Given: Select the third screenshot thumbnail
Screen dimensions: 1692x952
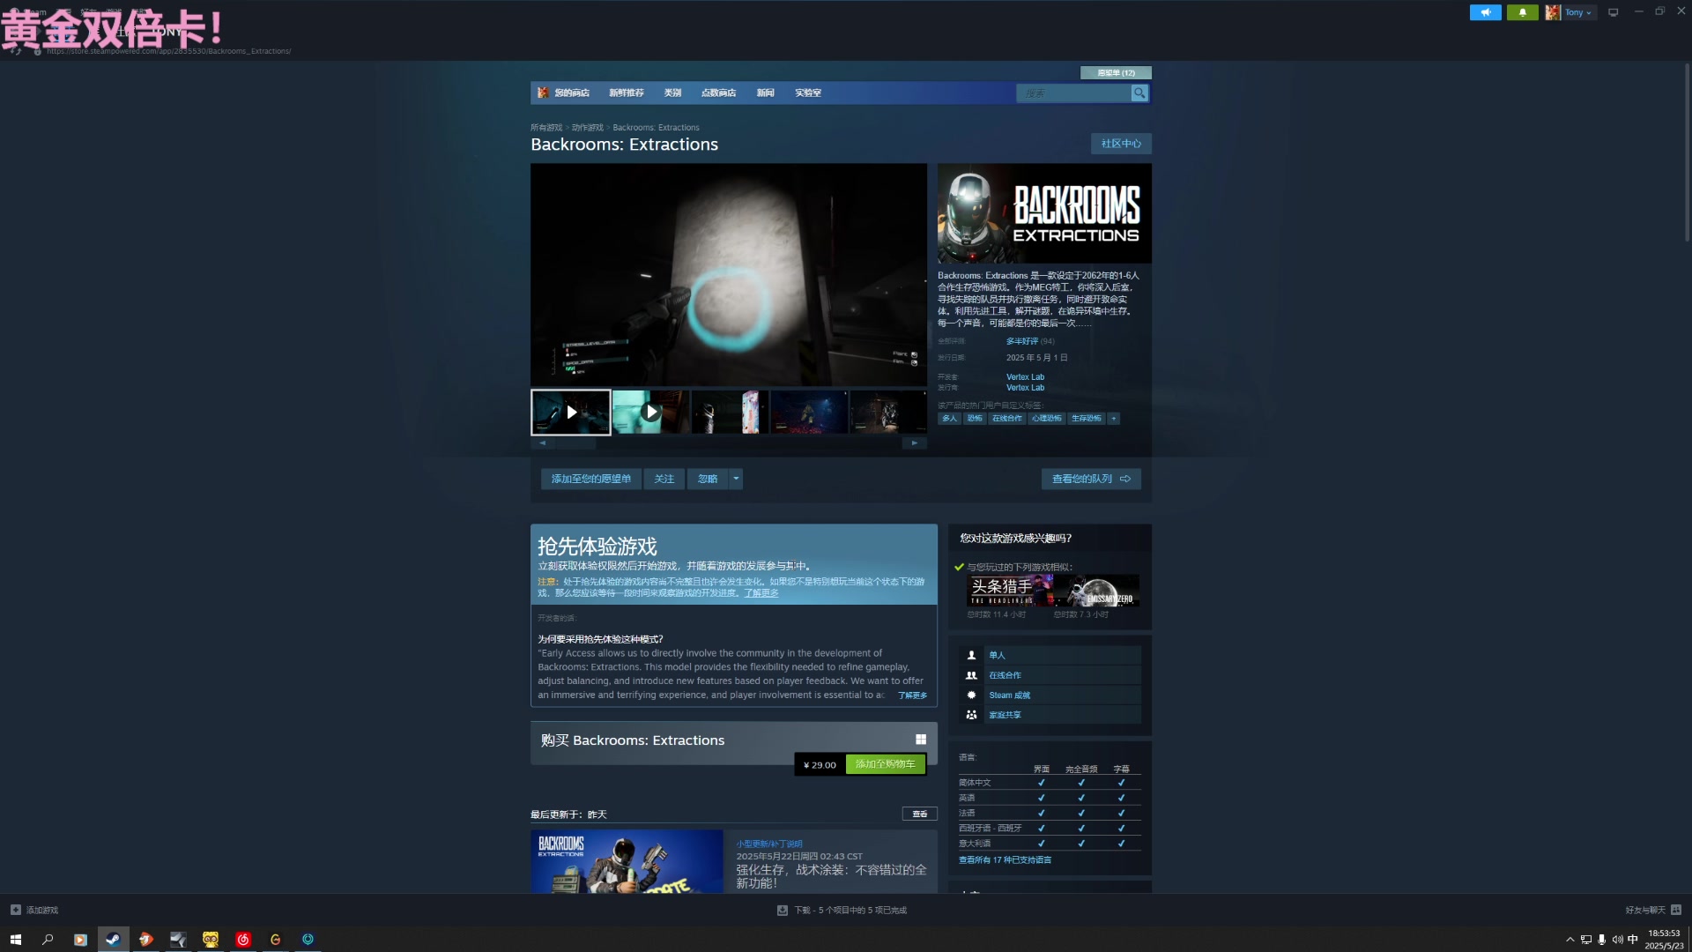Looking at the screenshot, I should pos(730,412).
